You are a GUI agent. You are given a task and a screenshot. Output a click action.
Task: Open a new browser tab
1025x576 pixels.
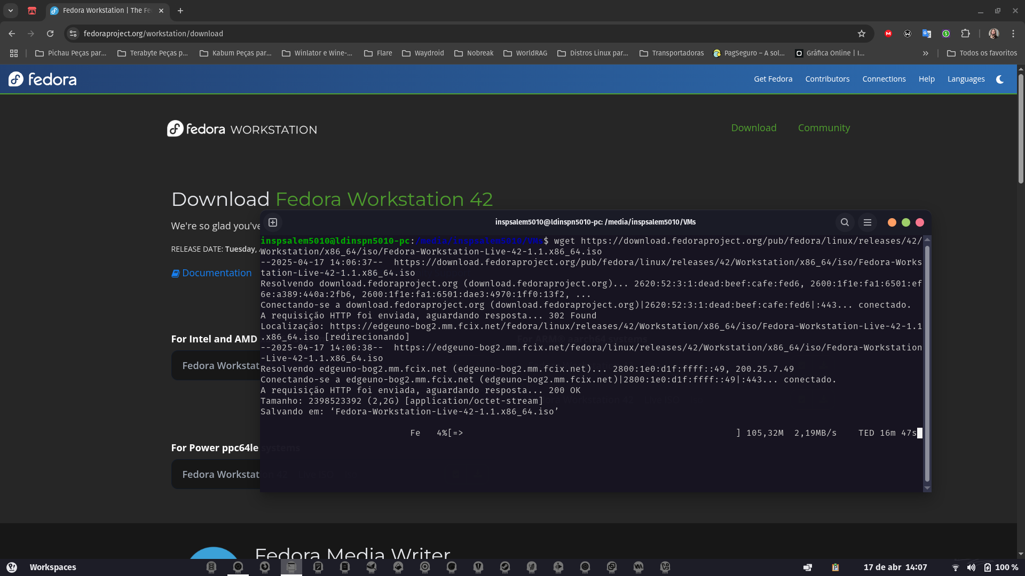tap(180, 11)
